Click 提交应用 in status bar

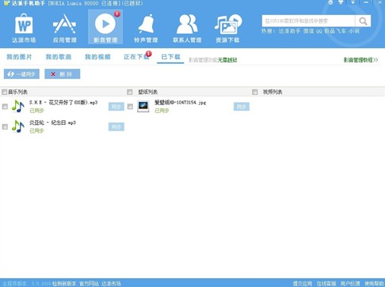303,284
